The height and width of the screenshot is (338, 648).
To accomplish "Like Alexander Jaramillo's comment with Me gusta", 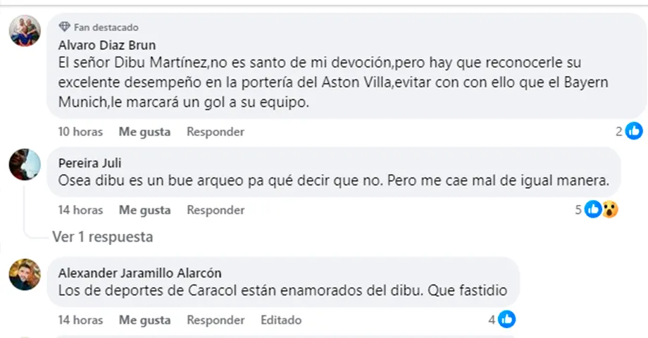I will [144, 320].
